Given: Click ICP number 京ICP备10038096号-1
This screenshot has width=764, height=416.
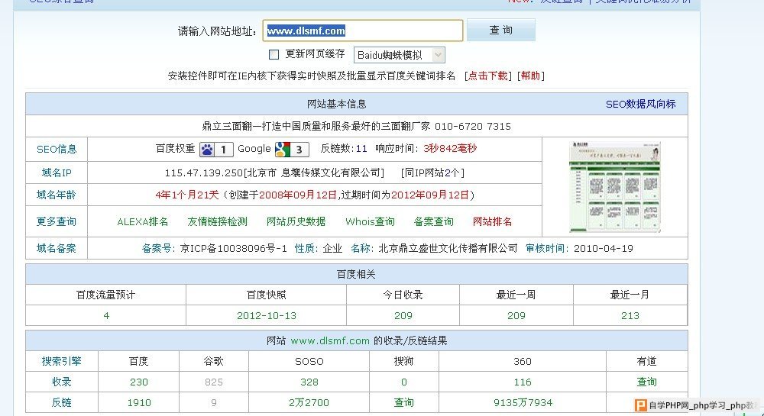Looking at the screenshot, I should tap(233, 249).
